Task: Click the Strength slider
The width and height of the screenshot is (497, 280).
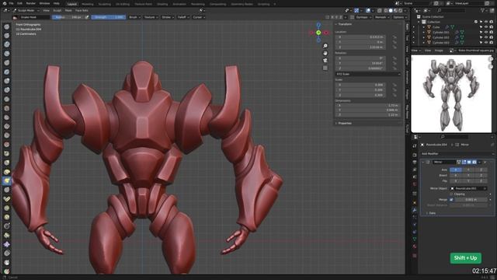Action: pyautogui.click(x=109, y=17)
